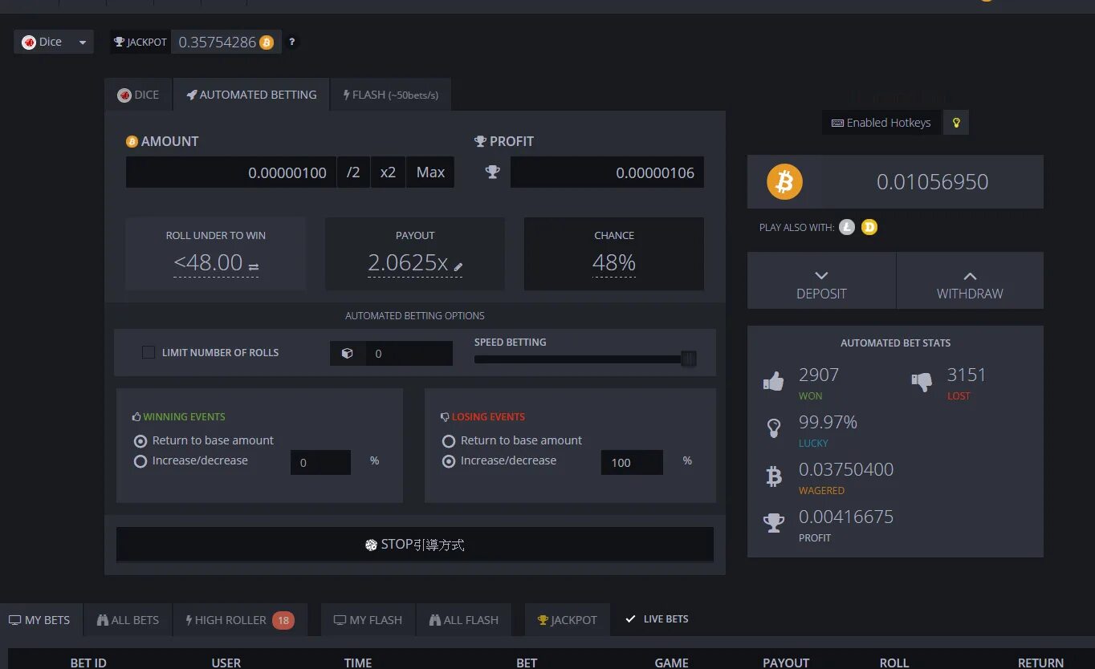Viewport: 1095px width, 669px height.
Task: Switch to the Dice tab
Action: (138, 95)
